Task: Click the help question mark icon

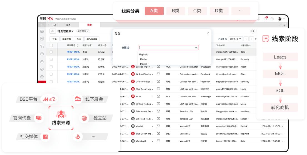Action: (x=272, y=19)
